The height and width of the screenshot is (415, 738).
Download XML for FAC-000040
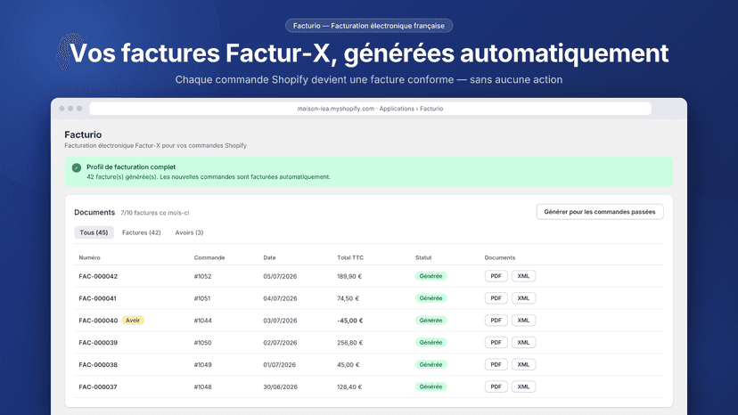click(x=523, y=321)
